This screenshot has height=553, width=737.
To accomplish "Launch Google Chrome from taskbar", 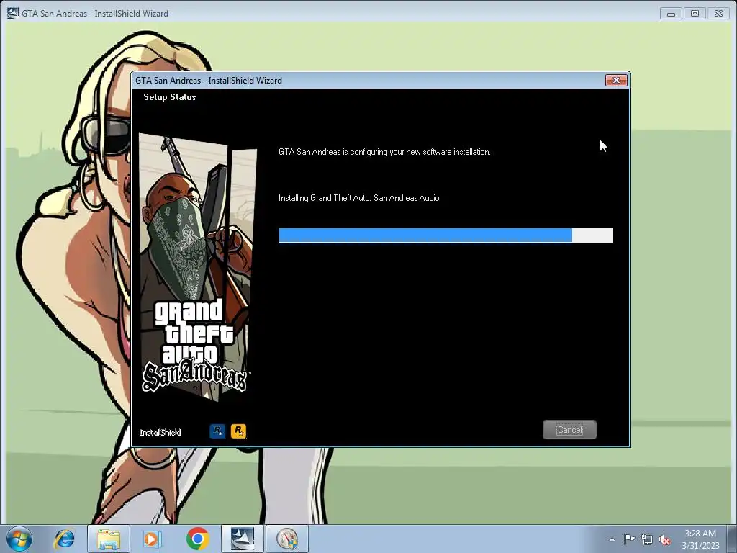I will coord(197,539).
